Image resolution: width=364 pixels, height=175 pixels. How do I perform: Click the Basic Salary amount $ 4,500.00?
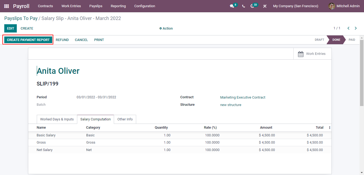click(x=267, y=135)
